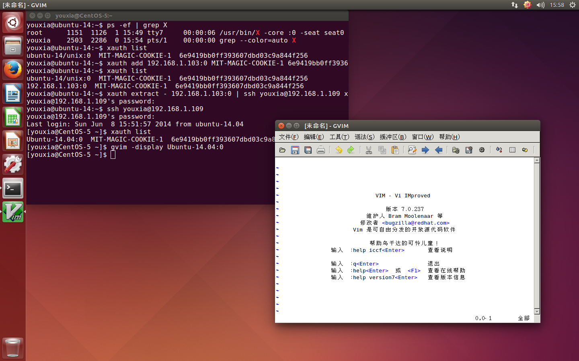Launch LibreOffice Writer from the launcher

point(13,93)
